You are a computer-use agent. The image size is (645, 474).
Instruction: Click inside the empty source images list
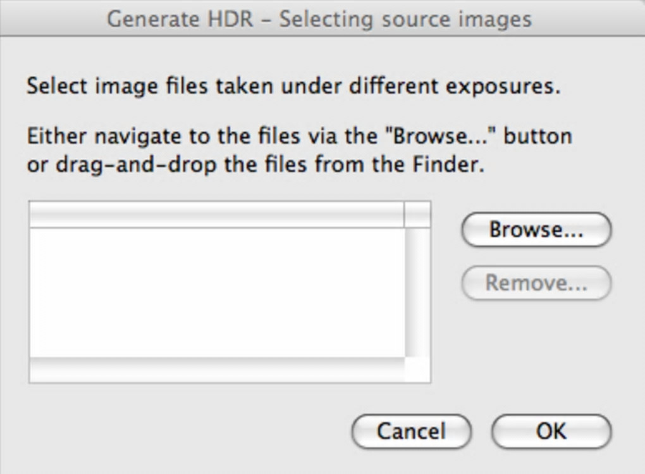point(217,292)
